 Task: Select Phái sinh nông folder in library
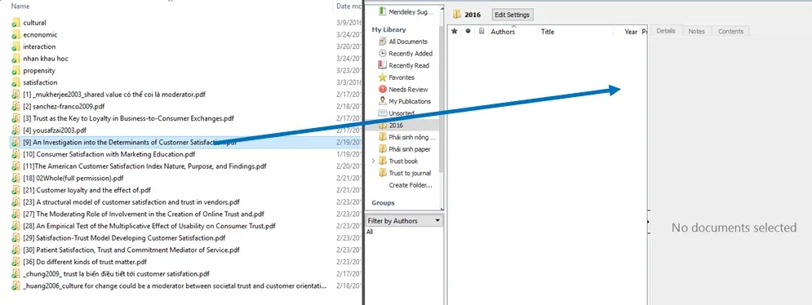pyautogui.click(x=412, y=137)
